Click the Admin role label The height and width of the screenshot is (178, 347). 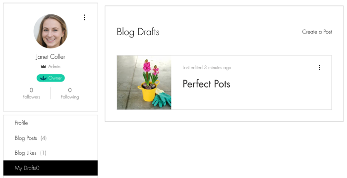(54, 66)
